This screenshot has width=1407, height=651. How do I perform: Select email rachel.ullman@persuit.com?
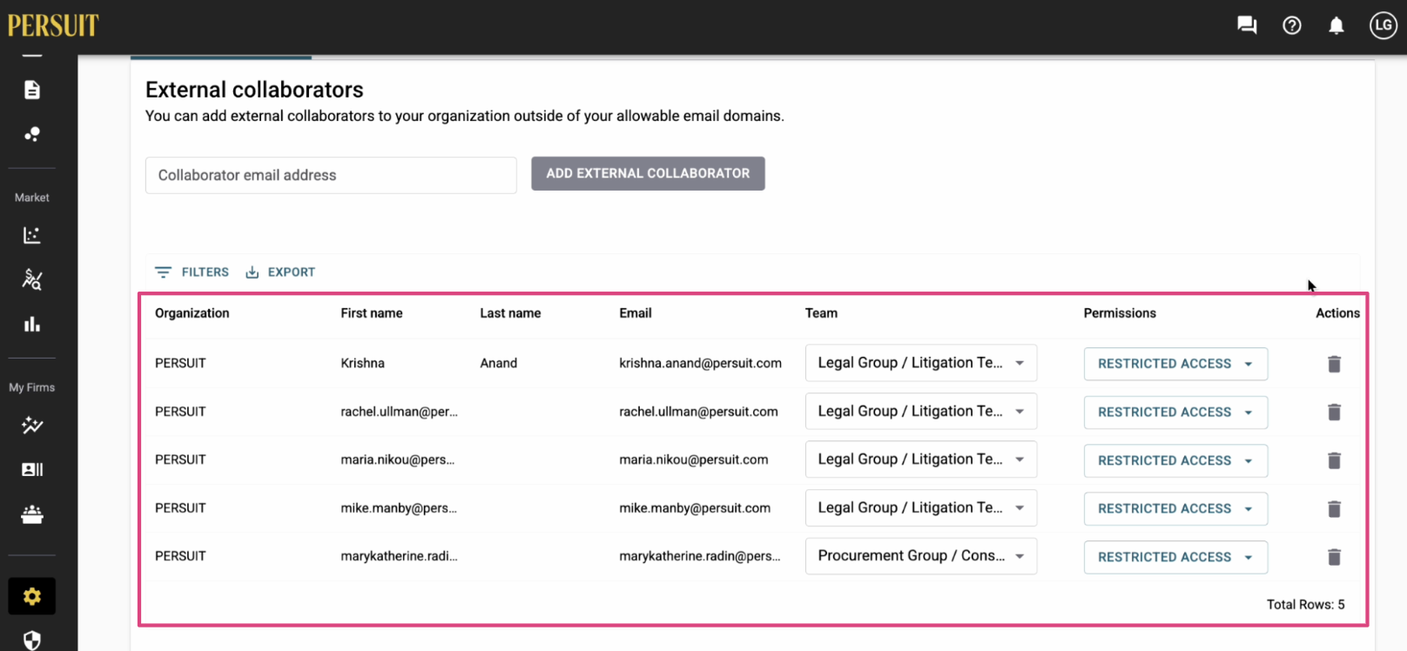[x=699, y=412]
